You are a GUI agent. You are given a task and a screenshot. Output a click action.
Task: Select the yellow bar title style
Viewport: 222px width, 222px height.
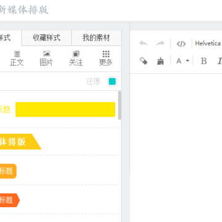point(65,109)
